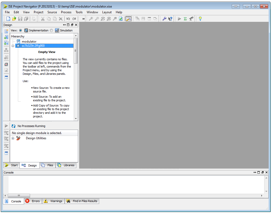Click the Save All toolbar icon
This screenshot has width=272, height=213.
click(26, 19)
